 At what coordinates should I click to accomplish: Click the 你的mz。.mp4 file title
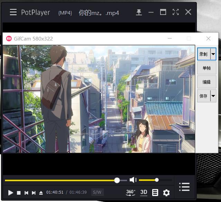pos(99,13)
